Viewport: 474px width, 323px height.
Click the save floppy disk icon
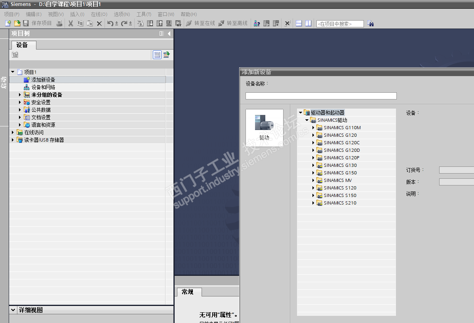[26, 23]
